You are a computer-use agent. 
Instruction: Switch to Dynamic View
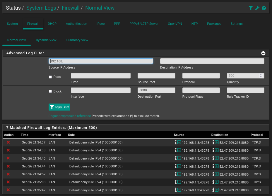(46, 40)
